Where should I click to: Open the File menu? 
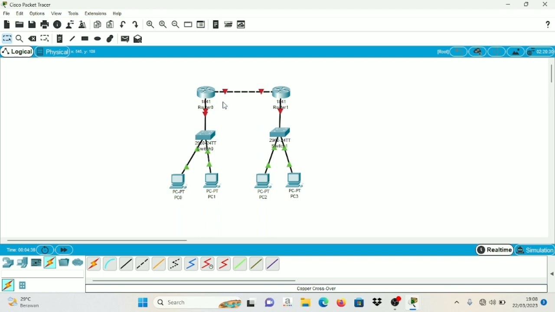click(x=7, y=13)
